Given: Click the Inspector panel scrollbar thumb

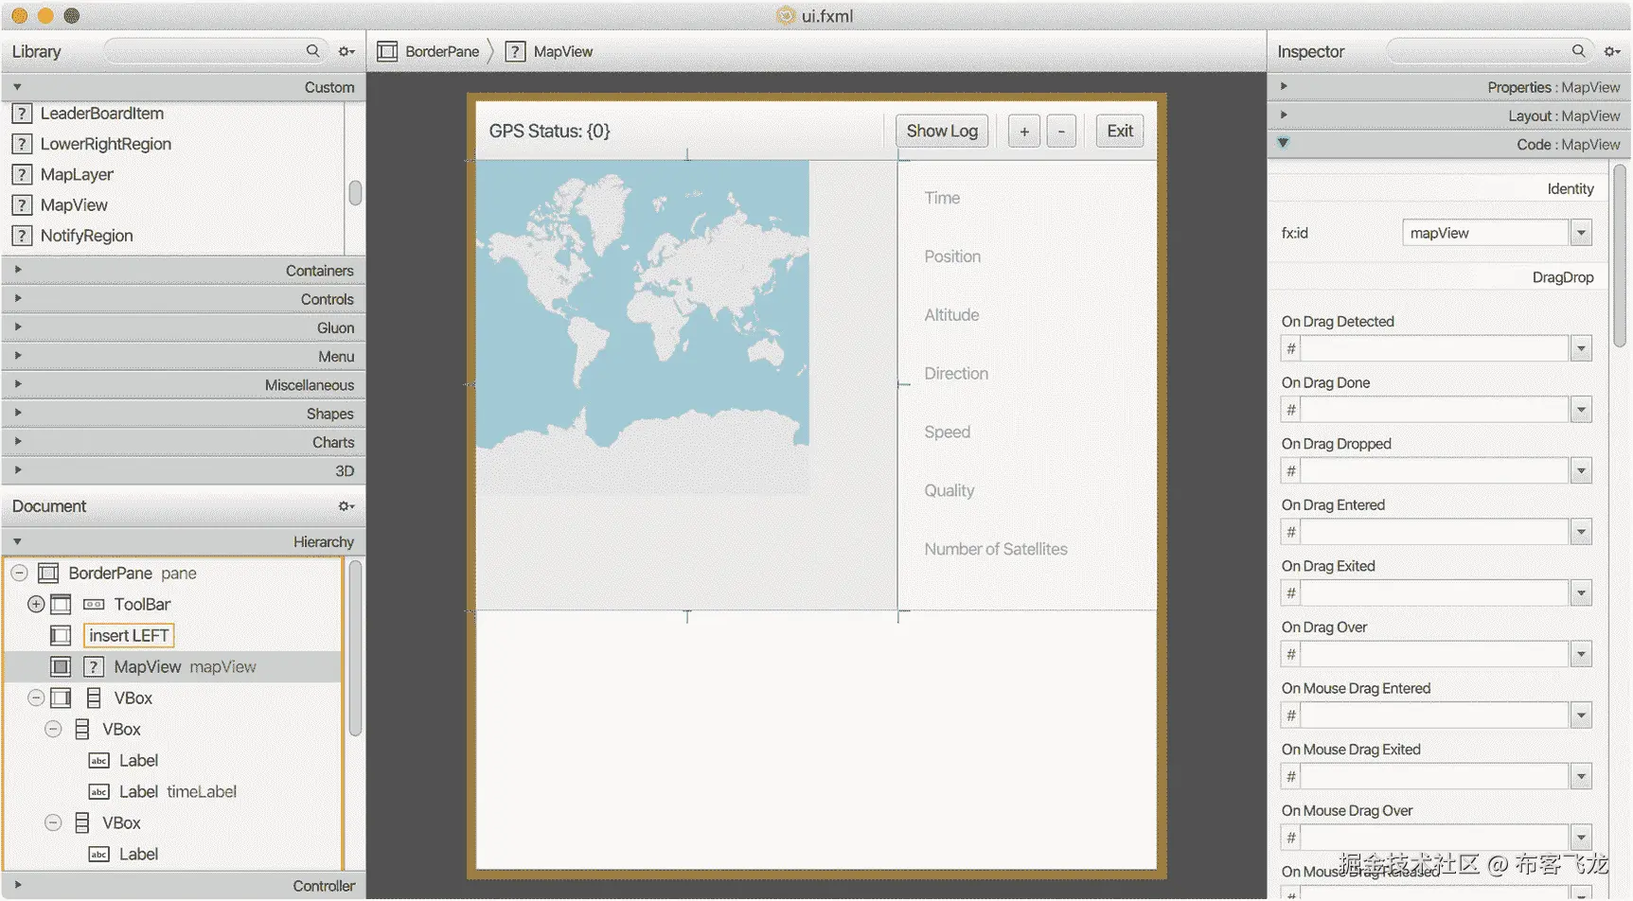Looking at the screenshot, I should [x=1620, y=256].
